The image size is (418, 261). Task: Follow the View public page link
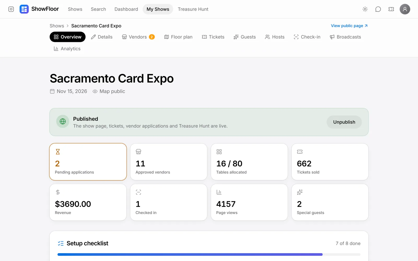click(x=349, y=26)
